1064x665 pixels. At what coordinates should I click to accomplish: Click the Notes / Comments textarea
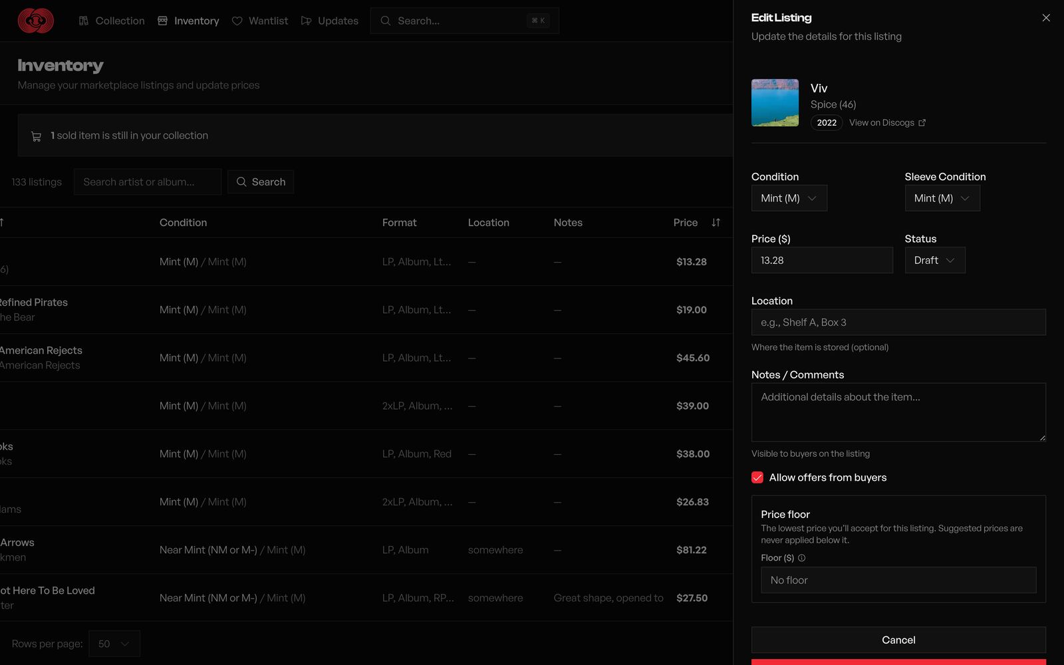coord(898,412)
